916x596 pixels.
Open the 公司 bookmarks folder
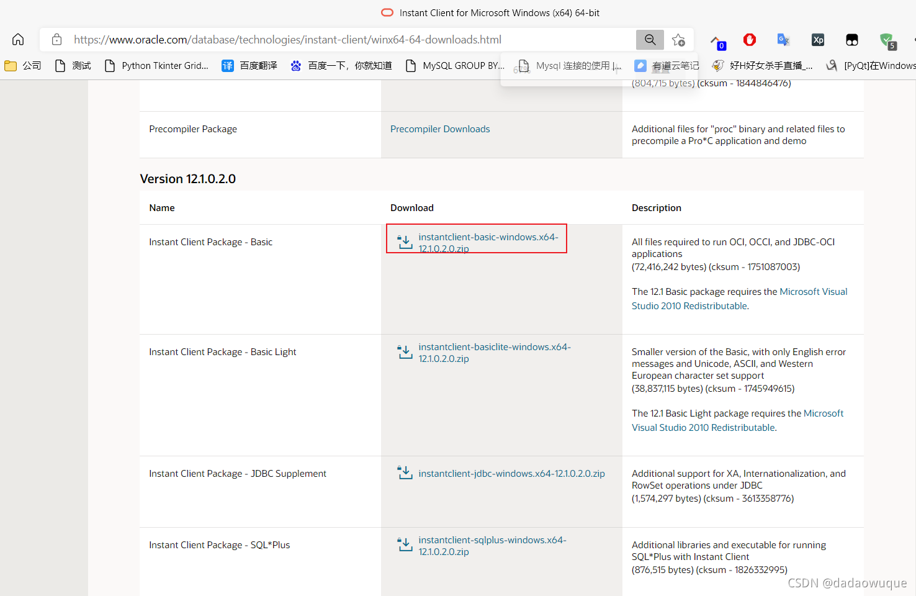click(x=23, y=65)
